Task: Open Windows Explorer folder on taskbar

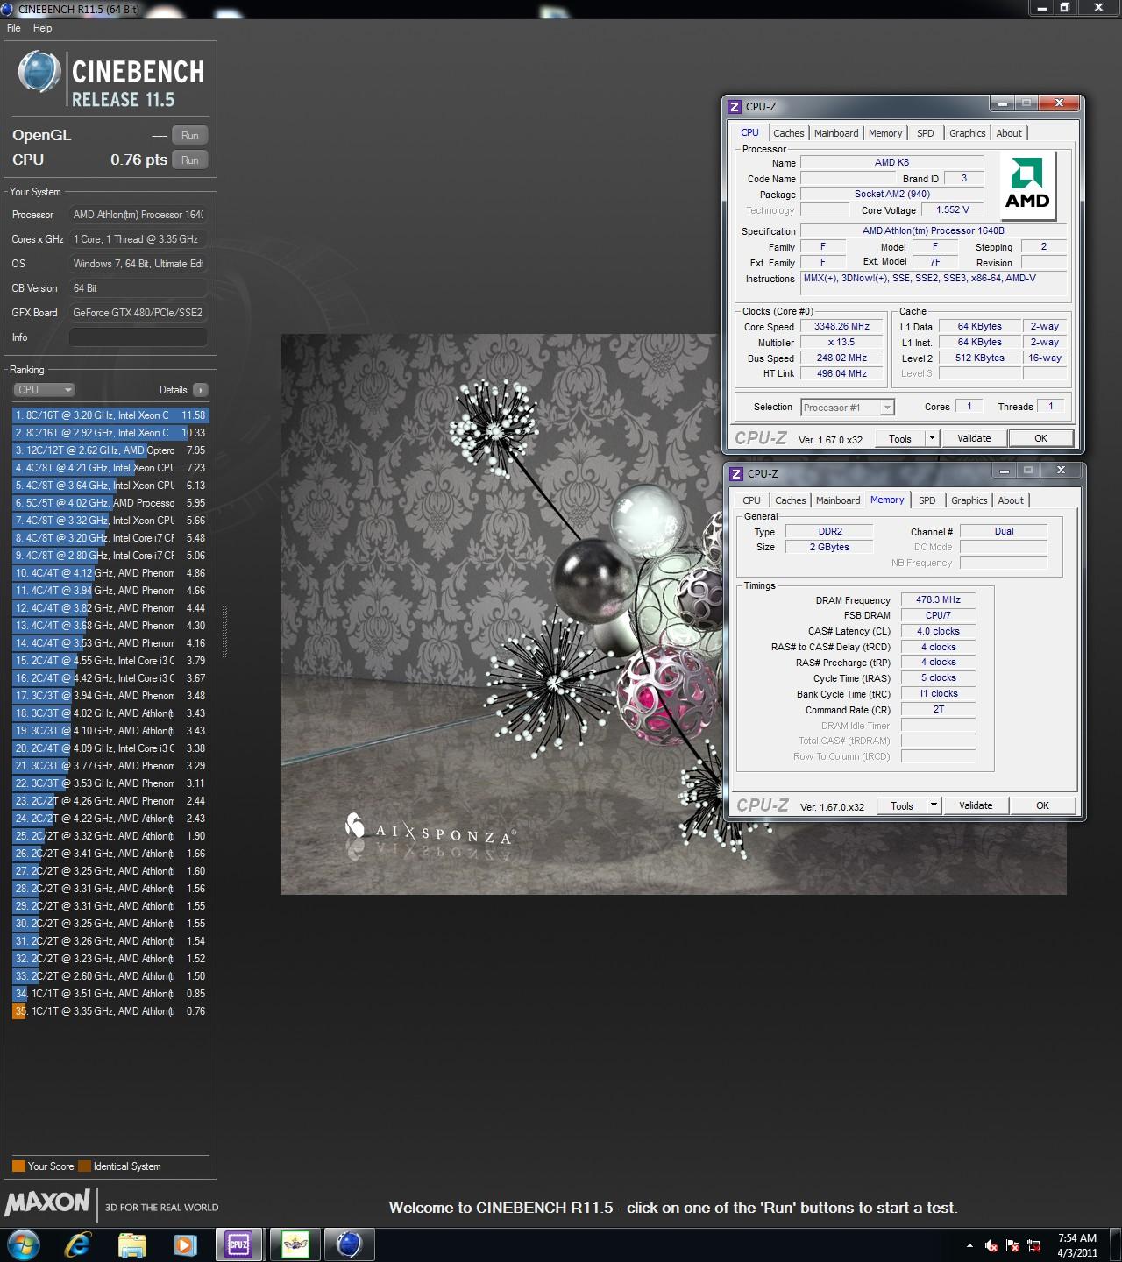Action: 131,1244
